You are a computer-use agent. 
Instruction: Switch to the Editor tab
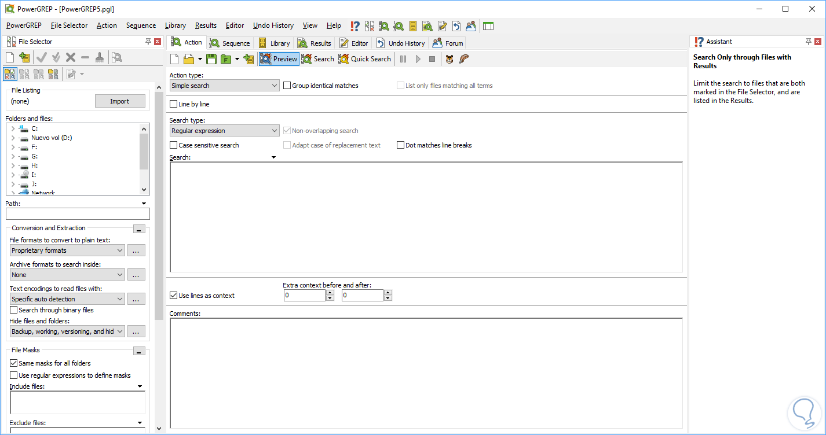353,43
